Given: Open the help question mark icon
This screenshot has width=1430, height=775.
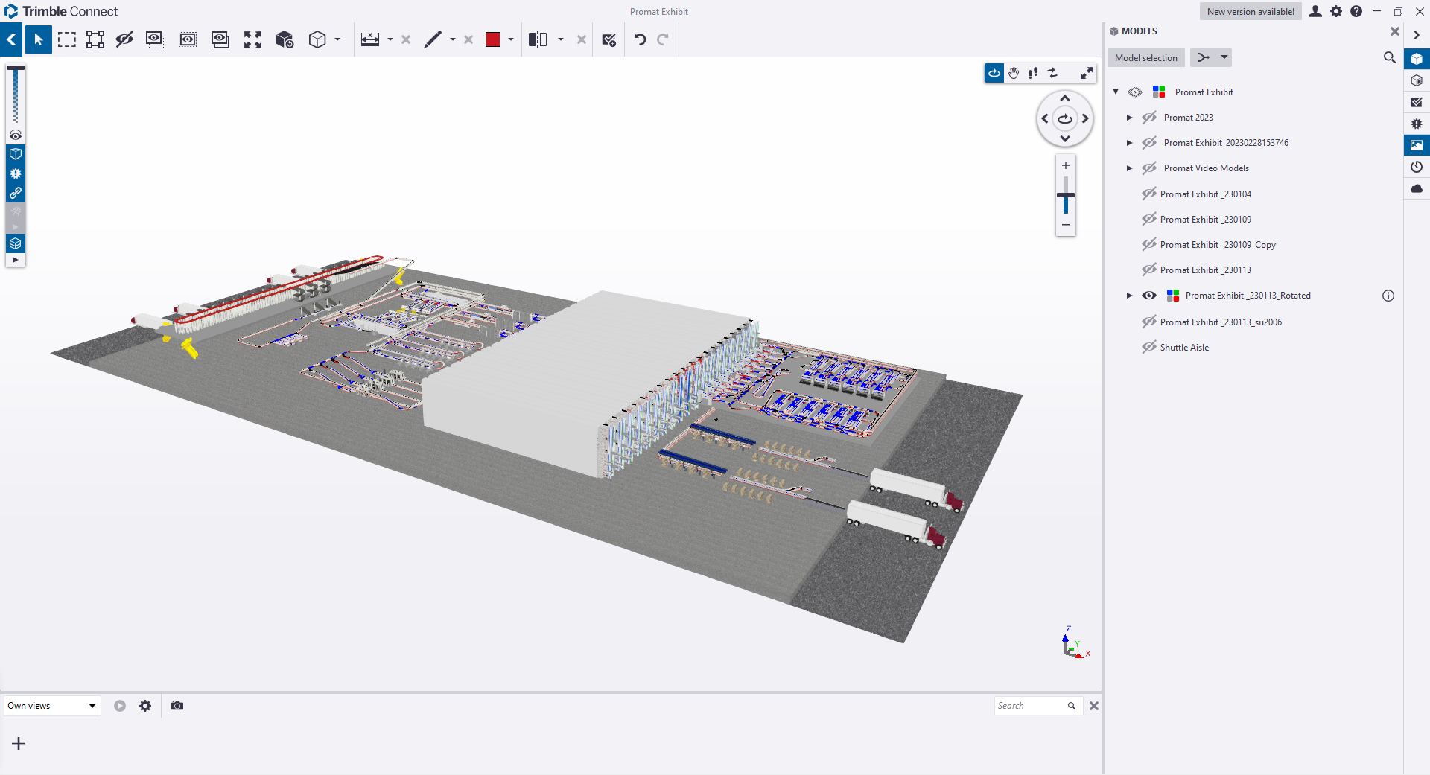Looking at the screenshot, I should 1356,11.
